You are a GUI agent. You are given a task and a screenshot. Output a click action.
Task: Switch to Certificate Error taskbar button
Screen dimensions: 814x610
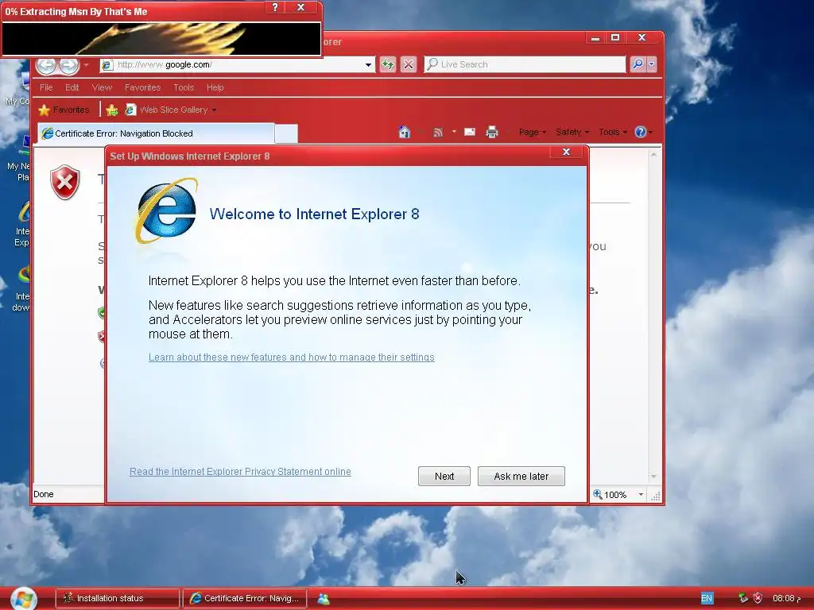[x=245, y=599]
